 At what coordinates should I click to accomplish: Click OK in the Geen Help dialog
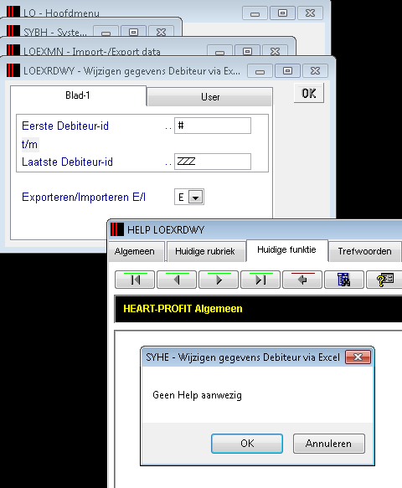click(x=247, y=444)
